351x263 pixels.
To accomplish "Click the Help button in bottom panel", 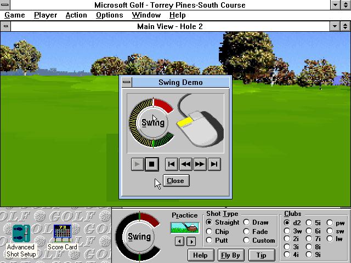I will coord(201,255).
